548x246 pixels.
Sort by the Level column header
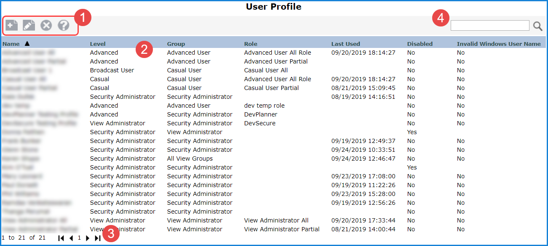(98, 44)
